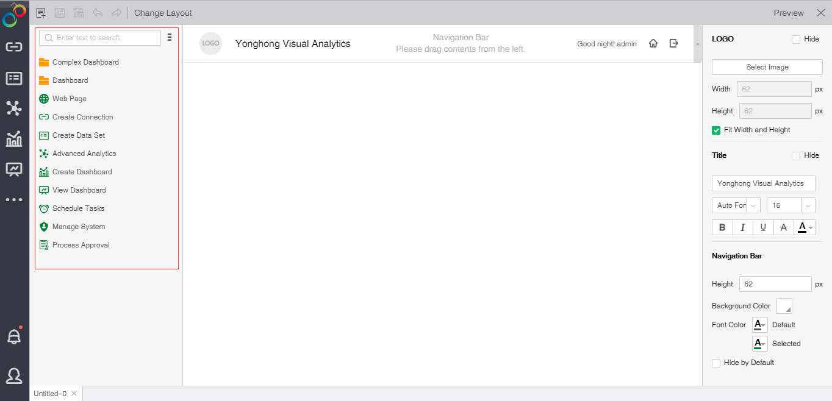Open the Advanced Analytics sidebar icon
The image size is (832, 401).
point(14,108)
